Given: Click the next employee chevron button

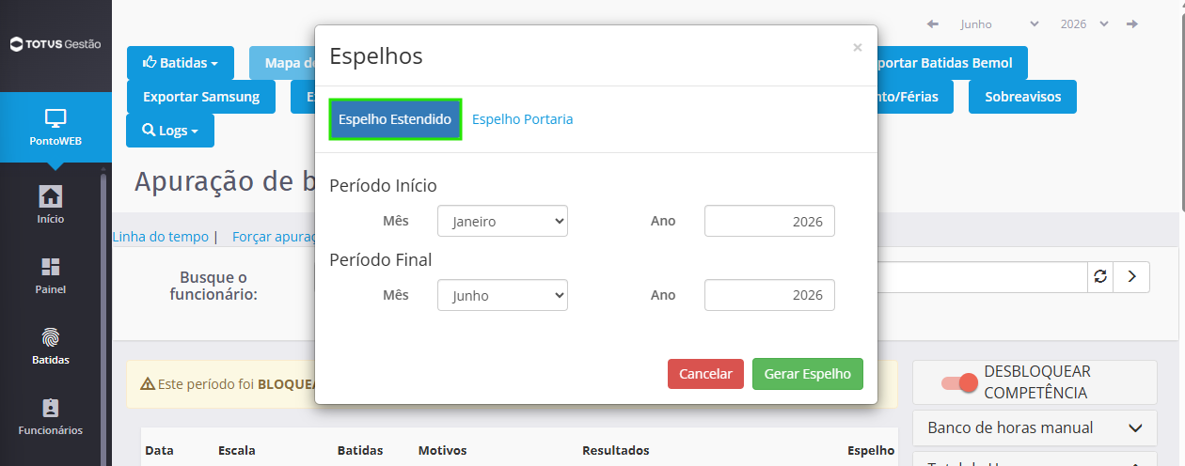Looking at the screenshot, I should [1132, 277].
